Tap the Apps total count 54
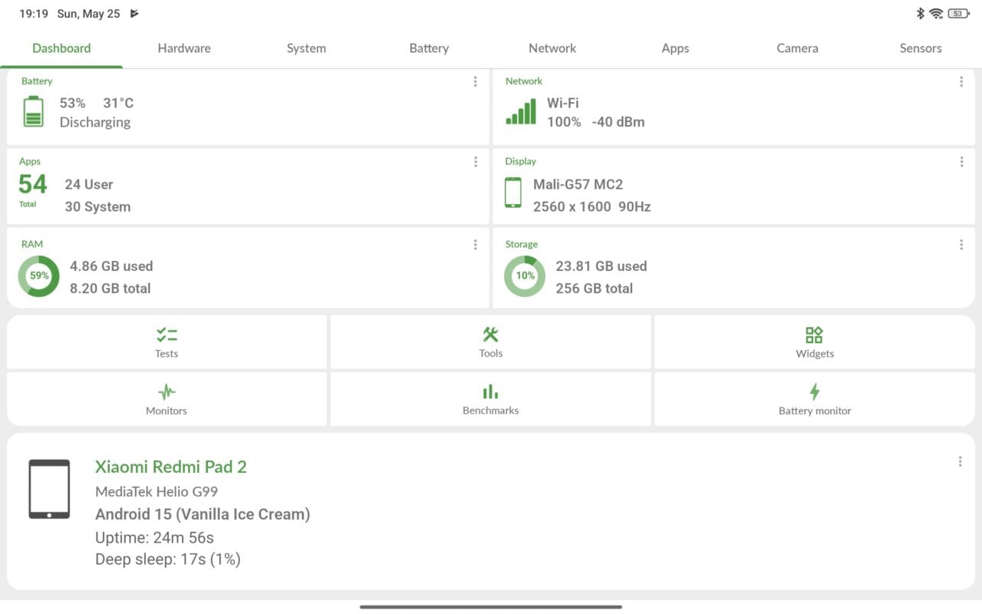982x614 pixels. (x=33, y=185)
